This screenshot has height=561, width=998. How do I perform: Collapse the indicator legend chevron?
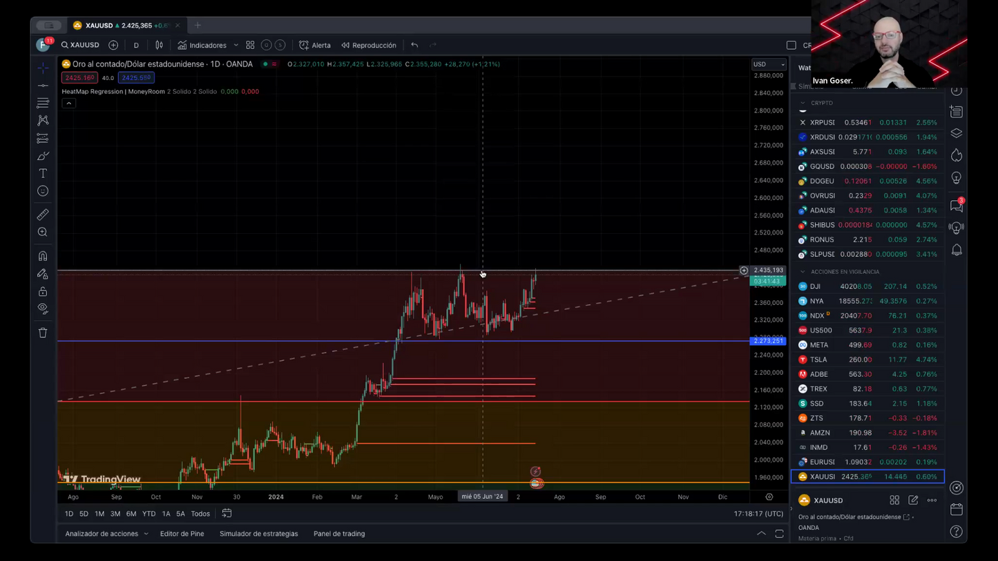68,104
